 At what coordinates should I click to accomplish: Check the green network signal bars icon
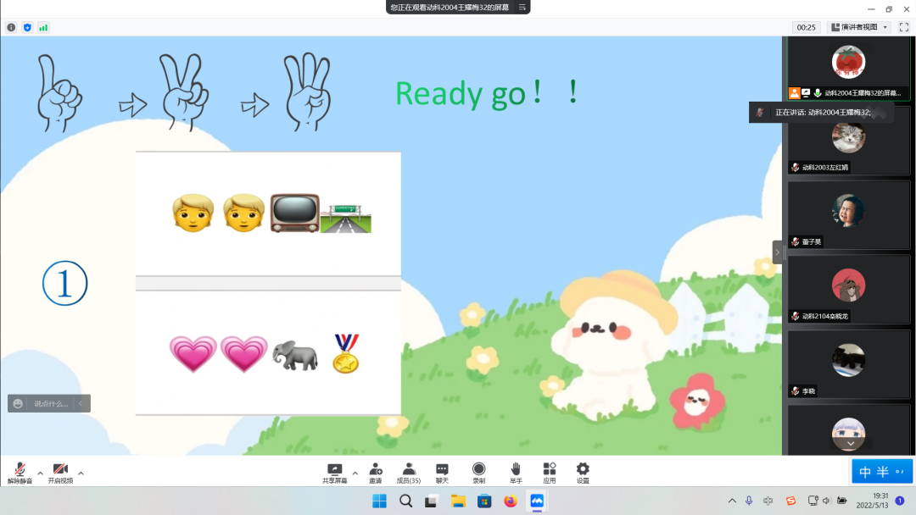click(x=43, y=27)
